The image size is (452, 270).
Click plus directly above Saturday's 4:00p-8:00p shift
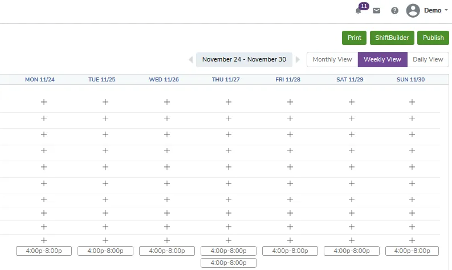352,240
